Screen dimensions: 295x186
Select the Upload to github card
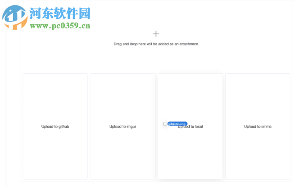point(55,126)
